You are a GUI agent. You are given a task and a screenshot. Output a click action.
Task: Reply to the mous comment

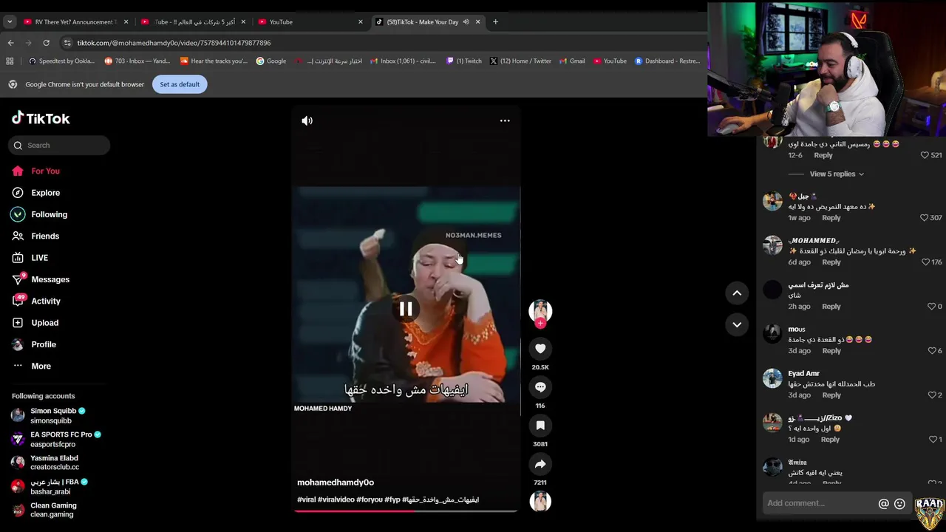(831, 351)
